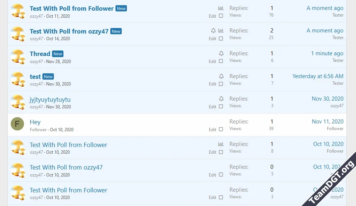Click the 'F' avatar beside the 'Hey' thread
Viewport: 356px width, 206px height.
pyautogui.click(x=17, y=124)
